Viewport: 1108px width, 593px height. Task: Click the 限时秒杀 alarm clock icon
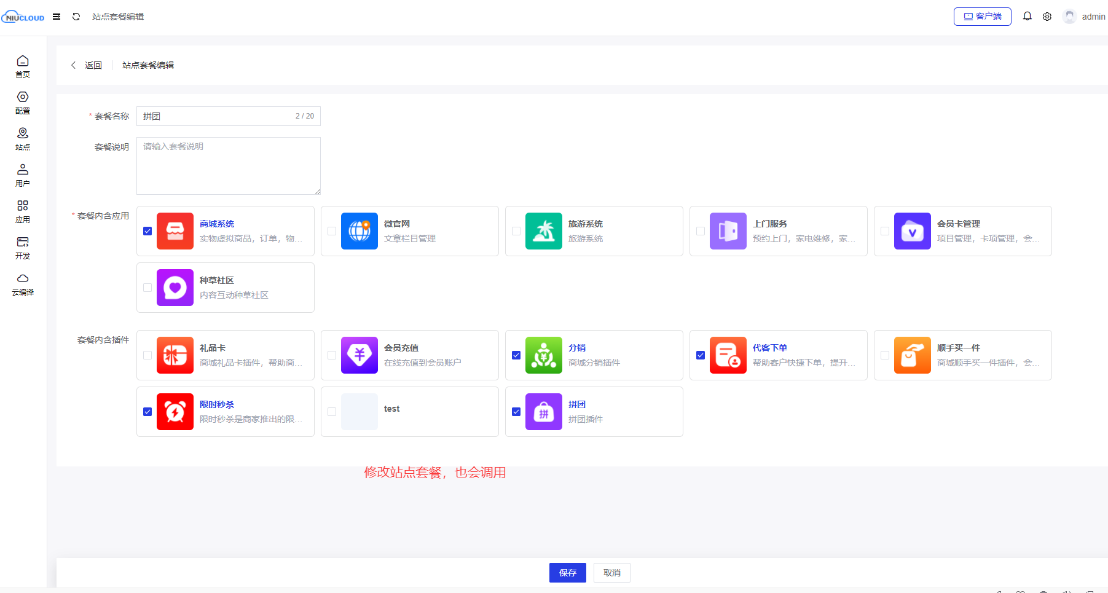click(175, 412)
